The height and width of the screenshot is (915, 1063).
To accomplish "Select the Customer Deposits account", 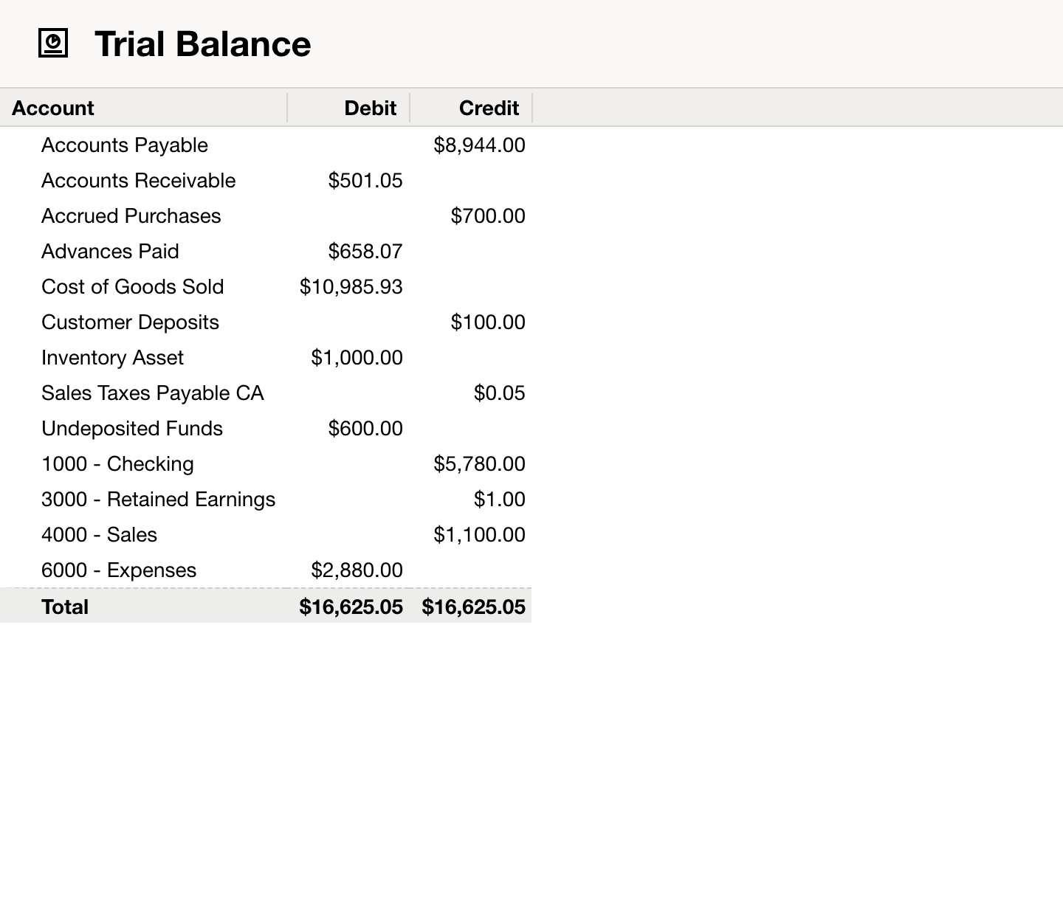I will (130, 322).
